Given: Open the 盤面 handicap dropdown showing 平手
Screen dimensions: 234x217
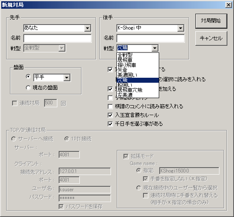Looking at the screenshot, I should click(67, 78).
